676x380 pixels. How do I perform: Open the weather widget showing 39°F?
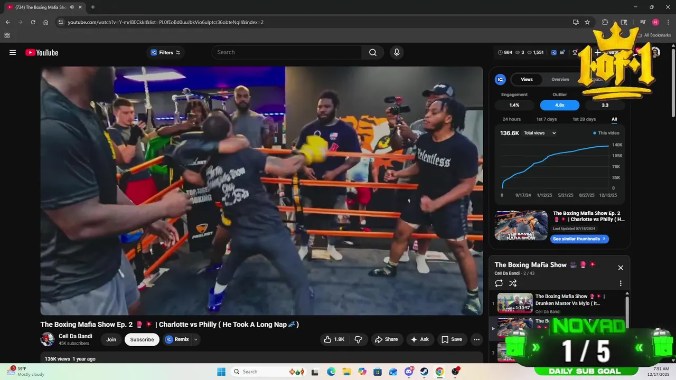[26, 372]
